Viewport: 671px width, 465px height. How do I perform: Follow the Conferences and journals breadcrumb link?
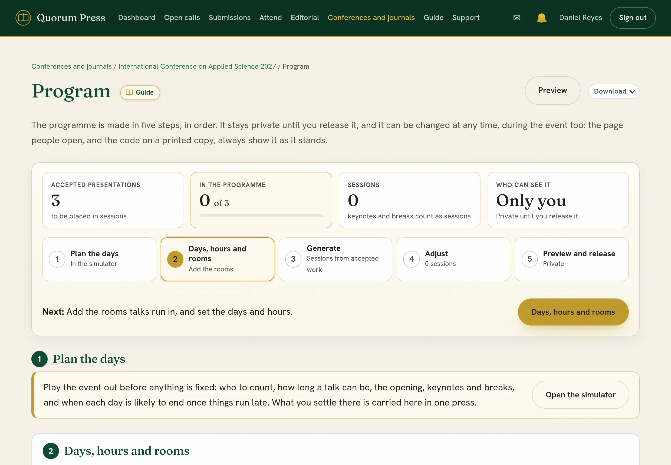click(x=71, y=67)
